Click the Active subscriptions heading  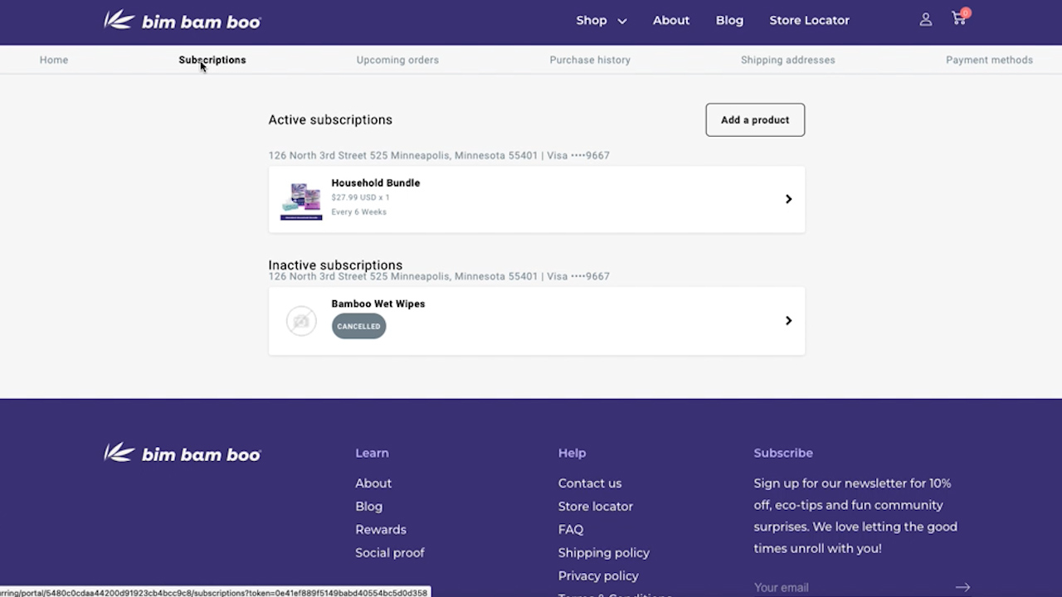[x=330, y=119]
